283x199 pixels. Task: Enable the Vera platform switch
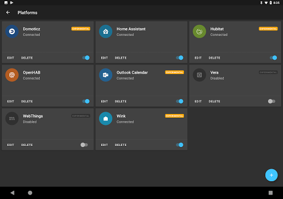point(271,101)
